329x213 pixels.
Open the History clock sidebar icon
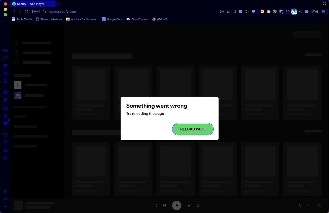5,143
